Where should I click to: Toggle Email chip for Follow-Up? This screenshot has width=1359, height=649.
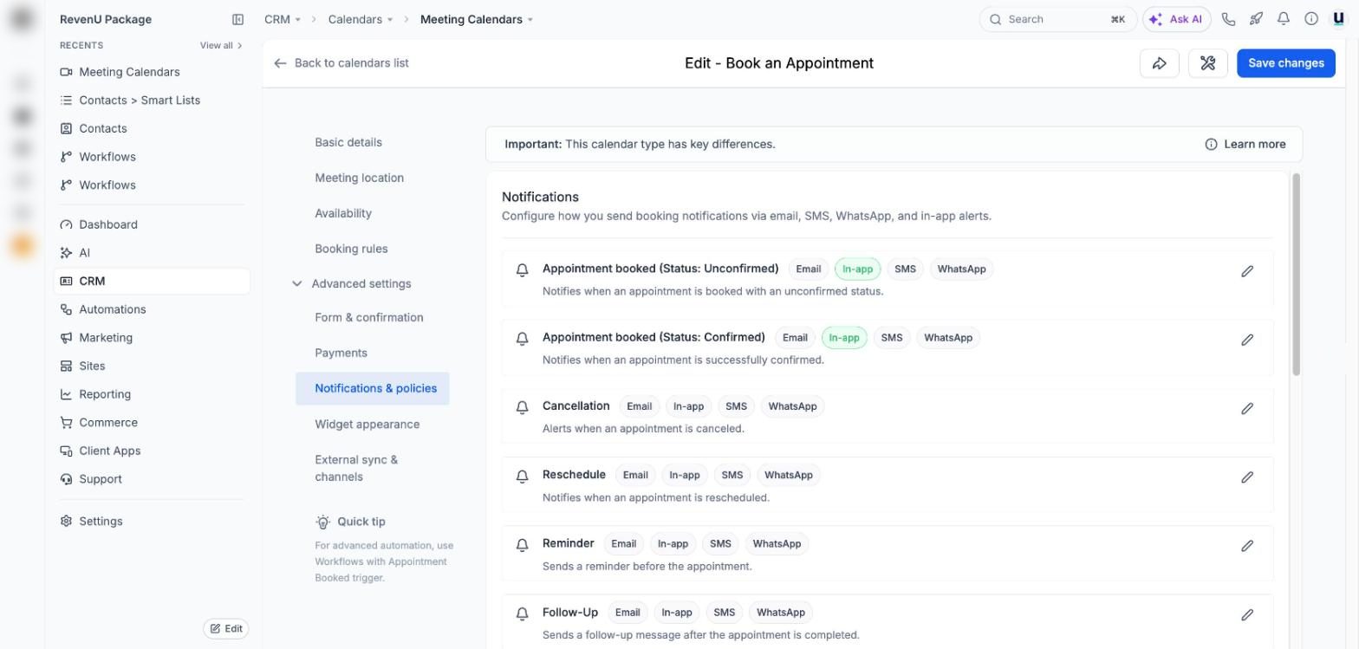(x=627, y=613)
